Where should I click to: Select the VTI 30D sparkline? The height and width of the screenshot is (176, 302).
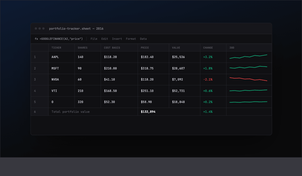click(248, 90)
